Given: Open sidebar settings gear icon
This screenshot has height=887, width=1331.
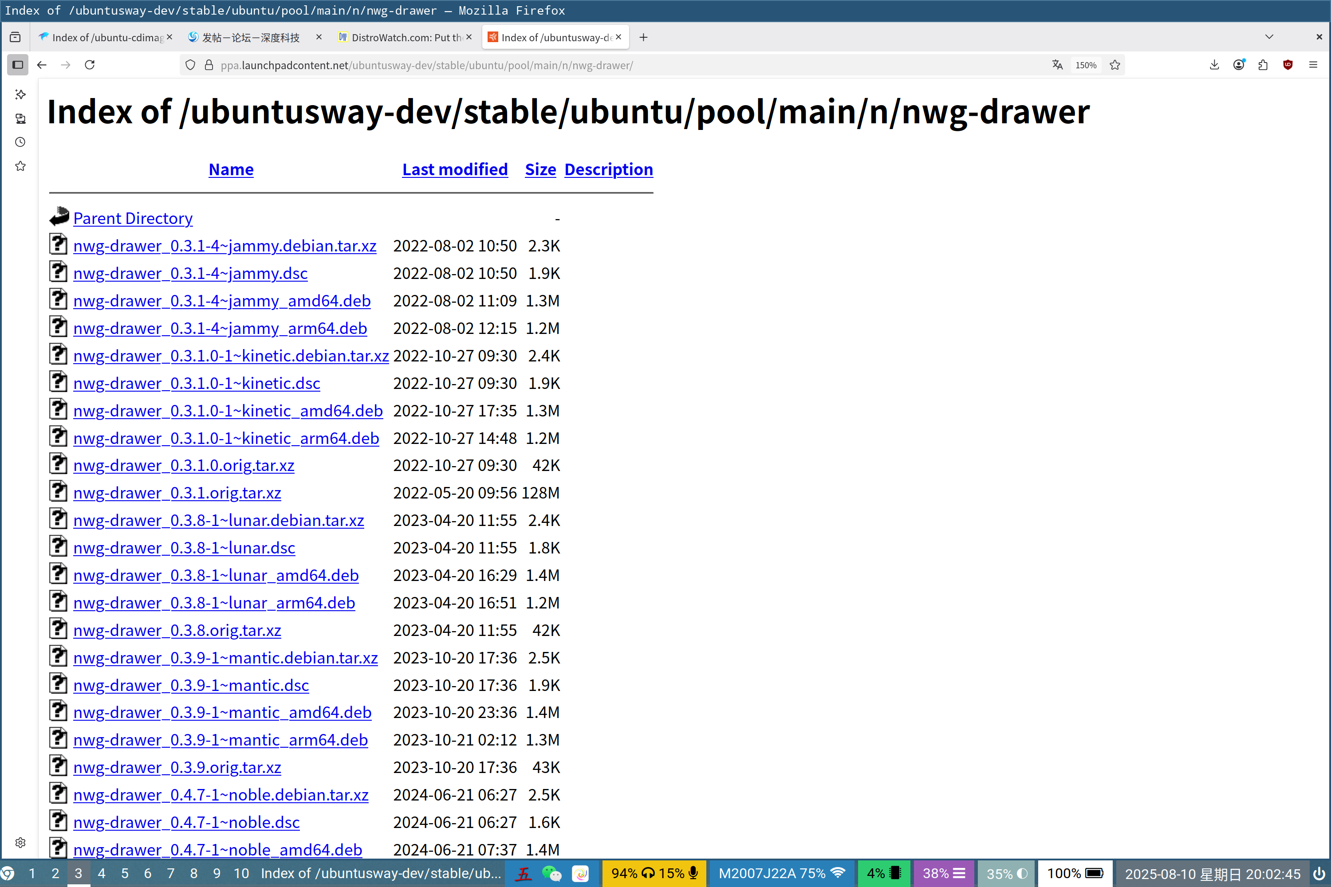Looking at the screenshot, I should pyautogui.click(x=20, y=842).
